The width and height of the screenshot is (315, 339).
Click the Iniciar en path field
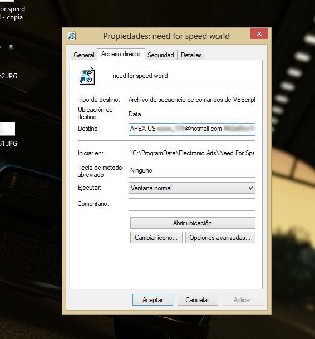click(x=192, y=154)
